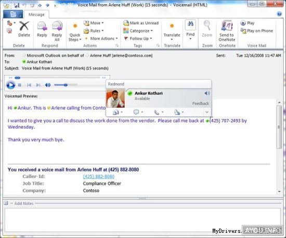Expand the contact card details chevron
286x238 pixels.
(x=206, y=112)
